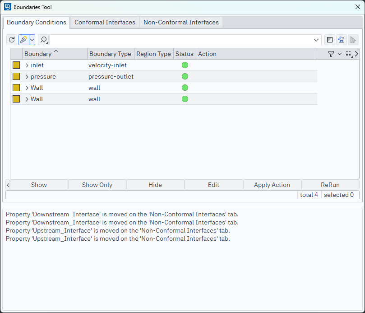The width and height of the screenshot is (365, 313).
Task: Click the home view icon in toolbar
Action: pyautogui.click(x=342, y=40)
